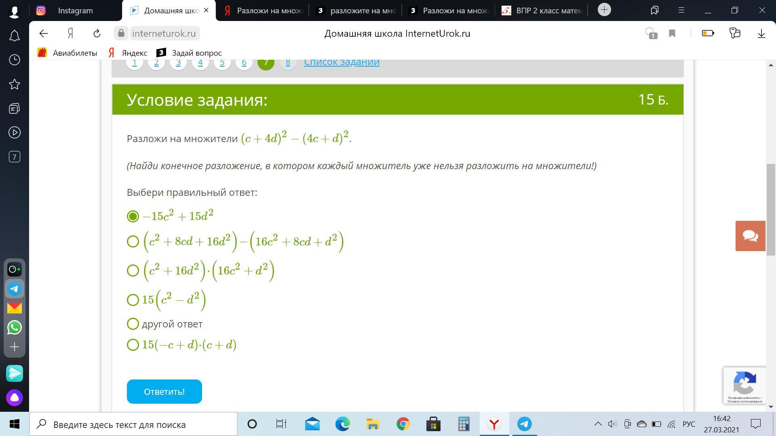The image size is (776, 436).
Task: Open the Список заданий link
Action: [x=342, y=62]
